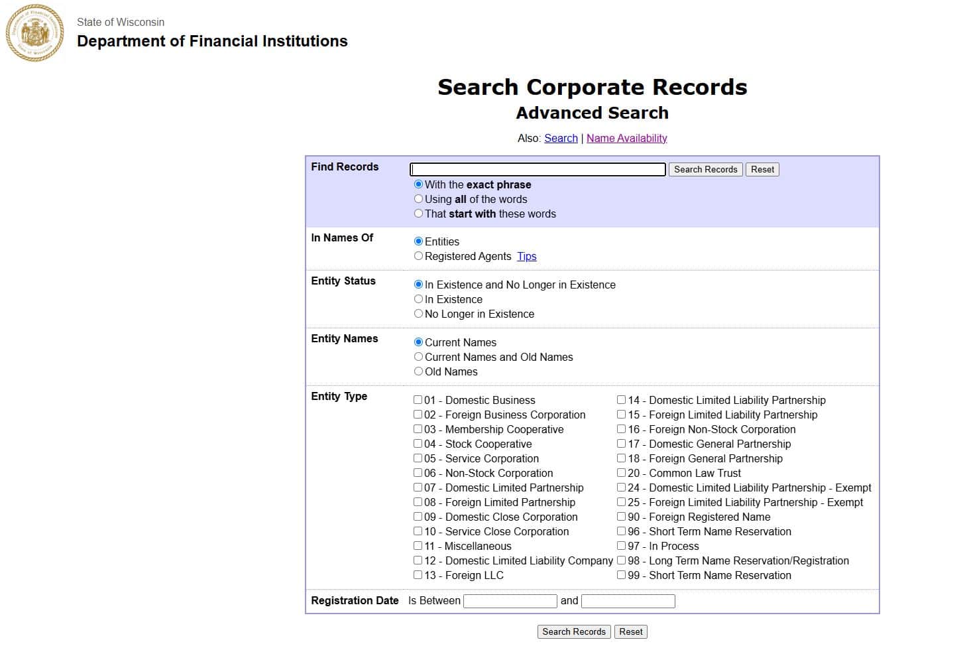Viewport: 967px width, 652px height.
Task: Select 'Using all of the words' option
Action: point(418,199)
